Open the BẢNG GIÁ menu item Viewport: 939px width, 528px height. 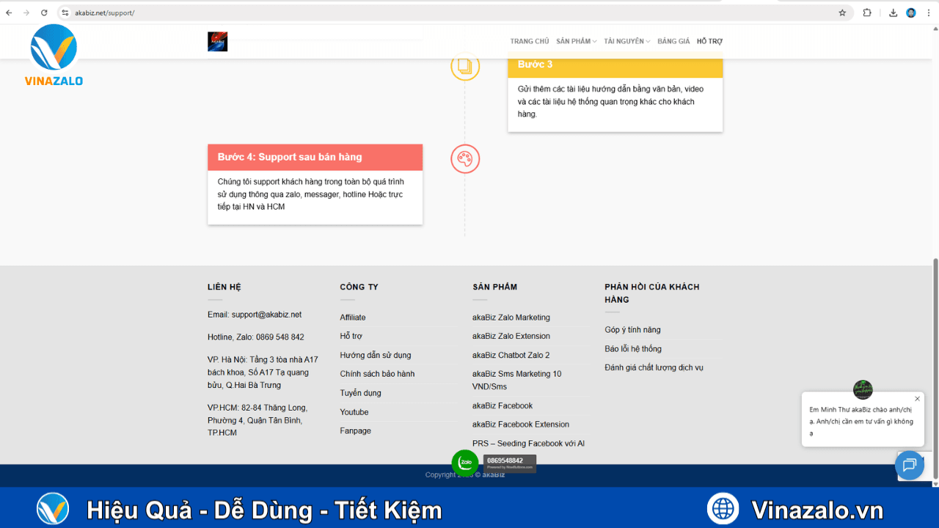point(673,41)
